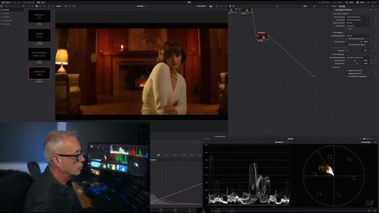The height and width of the screenshot is (213, 379).
Task: Select the Curves palette icon
Action: point(159,155)
